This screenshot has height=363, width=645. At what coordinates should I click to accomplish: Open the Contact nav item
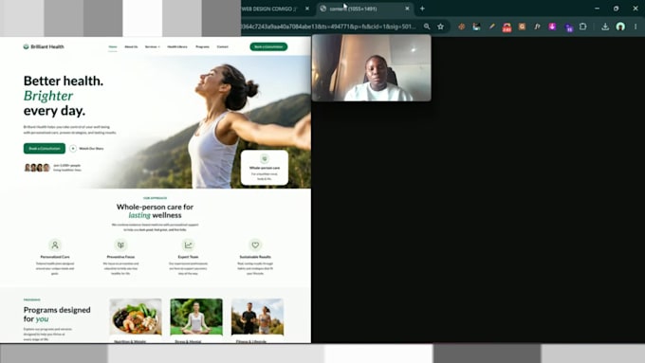tap(223, 46)
